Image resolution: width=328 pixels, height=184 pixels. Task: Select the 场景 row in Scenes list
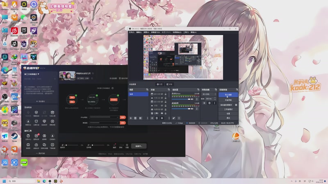(138, 94)
